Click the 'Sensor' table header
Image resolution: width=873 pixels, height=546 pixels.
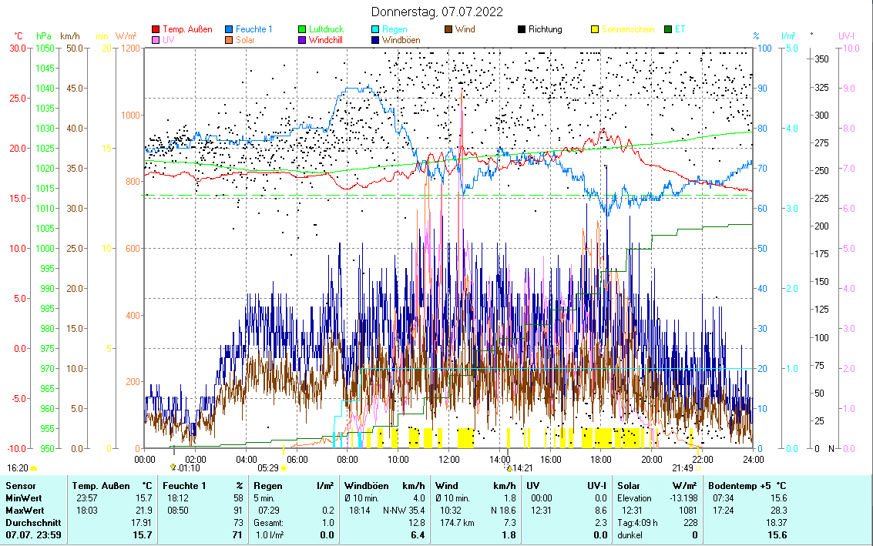coord(21,486)
